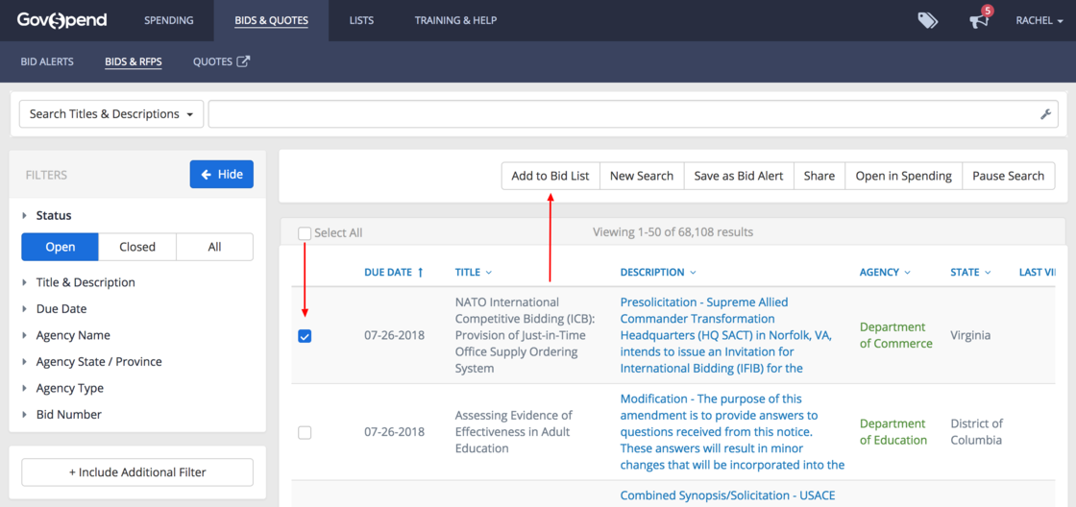Click the main search input field
The width and height of the screenshot is (1076, 507).
tap(623, 114)
